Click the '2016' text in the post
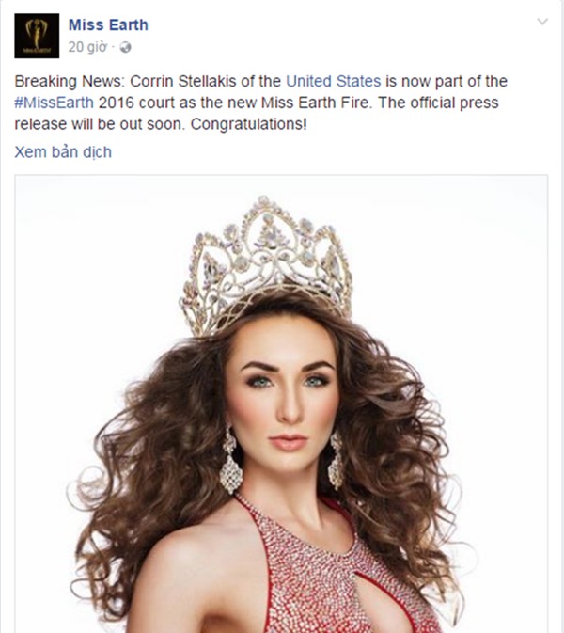Viewport: 564px width, 633px height. pyautogui.click(x=117, y=103)
